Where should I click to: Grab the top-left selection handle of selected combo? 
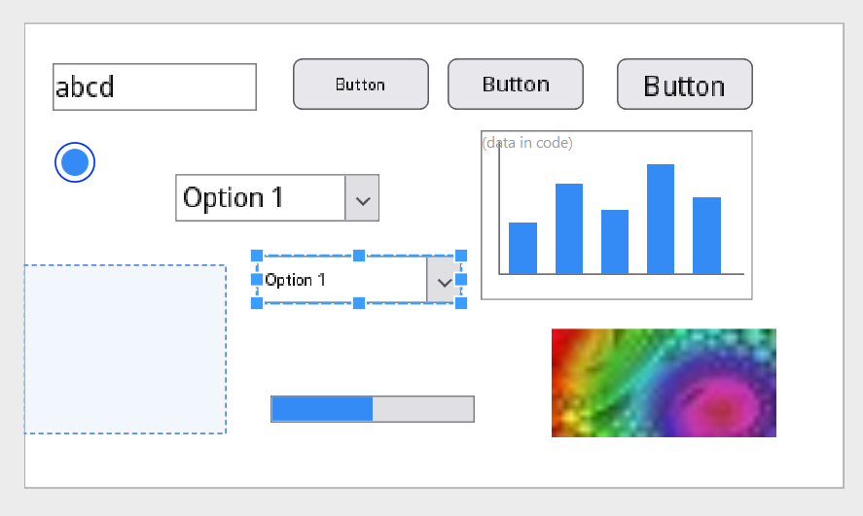[x=257, y=256]
